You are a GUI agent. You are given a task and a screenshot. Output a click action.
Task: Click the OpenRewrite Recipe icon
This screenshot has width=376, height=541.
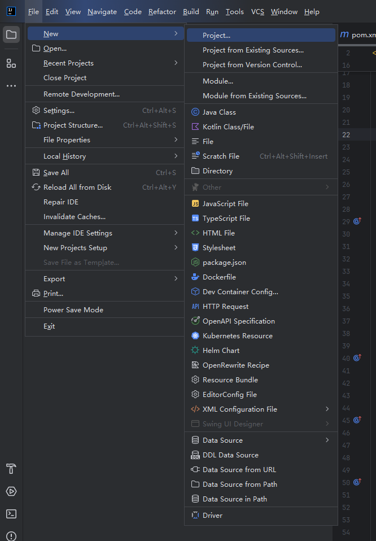click(x=195, y=365)
